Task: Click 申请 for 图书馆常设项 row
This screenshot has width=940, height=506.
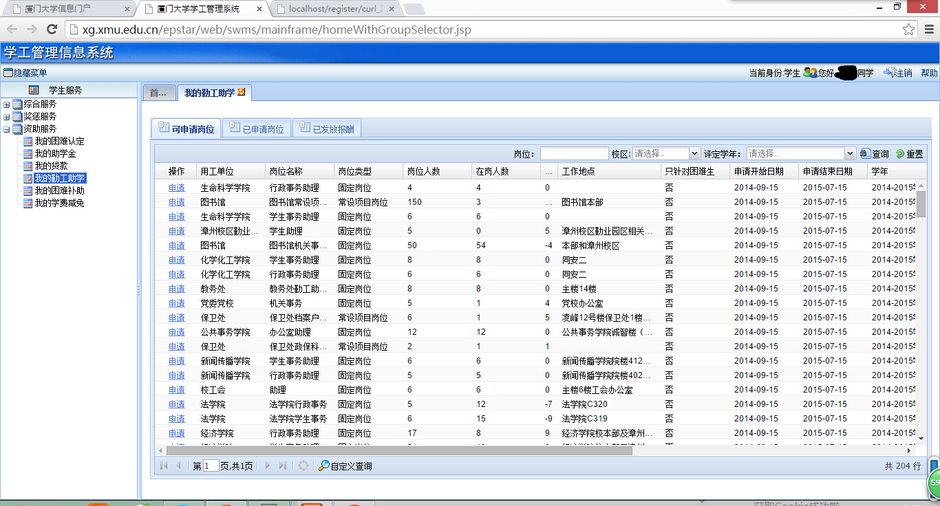Action: pos(177,202)
